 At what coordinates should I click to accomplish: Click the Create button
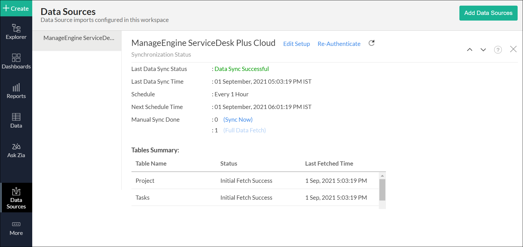coord(16,8)
